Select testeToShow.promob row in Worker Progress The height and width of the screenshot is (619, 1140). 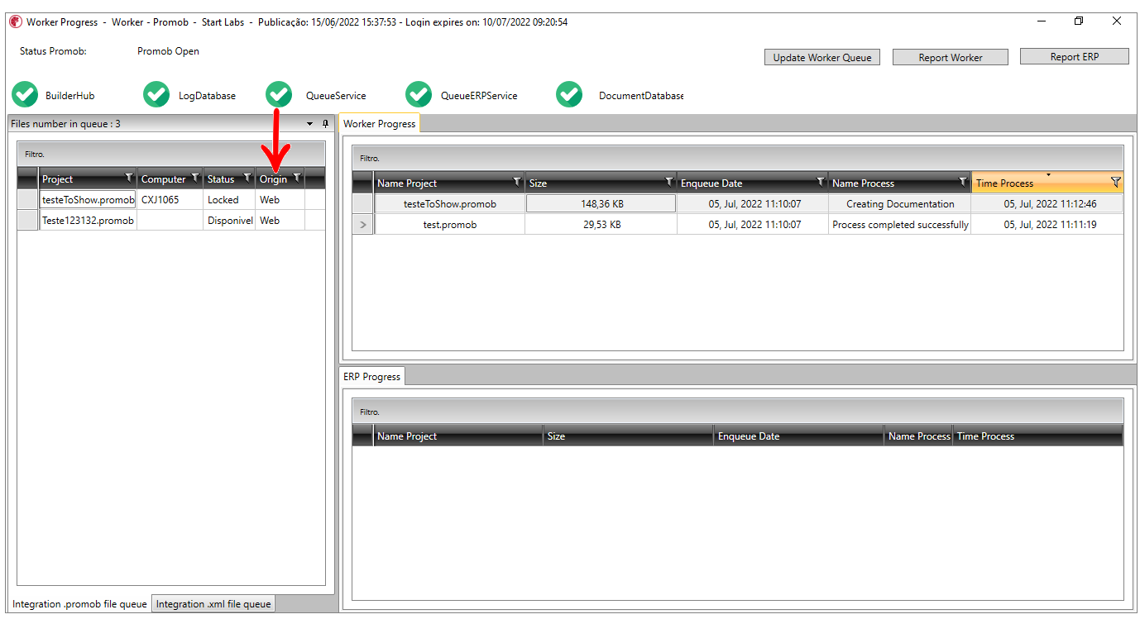coord(450,203)
